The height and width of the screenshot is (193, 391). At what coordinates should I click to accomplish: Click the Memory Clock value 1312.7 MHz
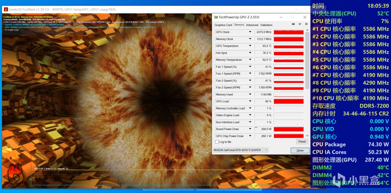click(263, 39)
